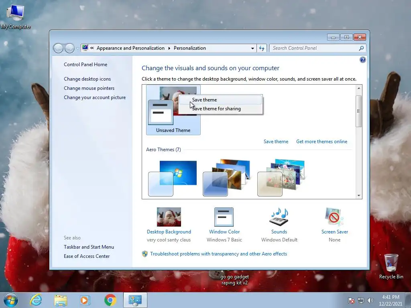The width and height of the screenshot is (411, 308).
Task: Click the search magnifier icon
Action: [361, 48]
